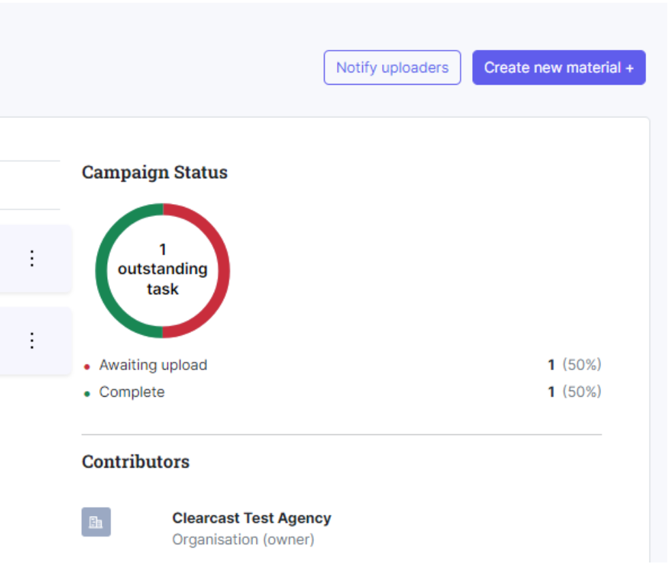
Task: Click the green segment of status donut
Action: pos(101,271)
